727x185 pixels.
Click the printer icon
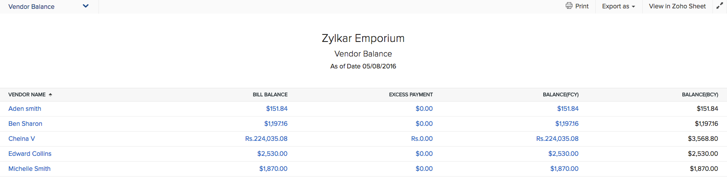click(569, 6)
